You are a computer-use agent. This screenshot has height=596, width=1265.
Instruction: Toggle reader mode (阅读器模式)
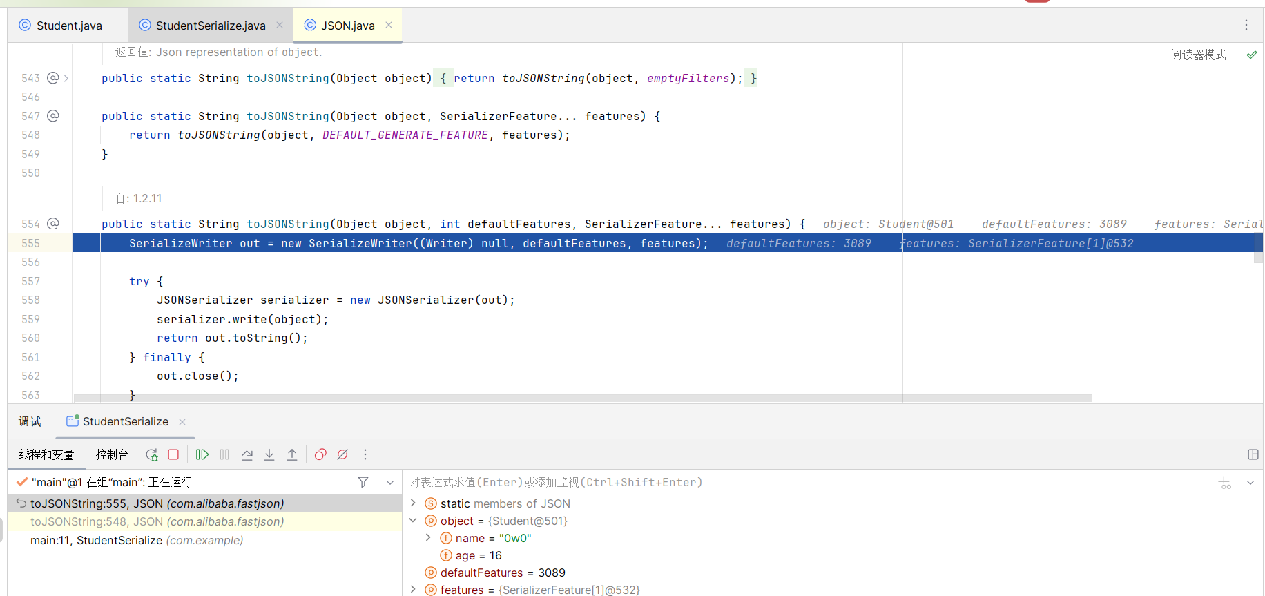tap(1199, 55)
